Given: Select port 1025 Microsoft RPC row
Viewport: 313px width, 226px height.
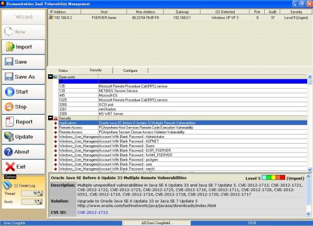Looking at the screenshot, I should coord(183,100).
